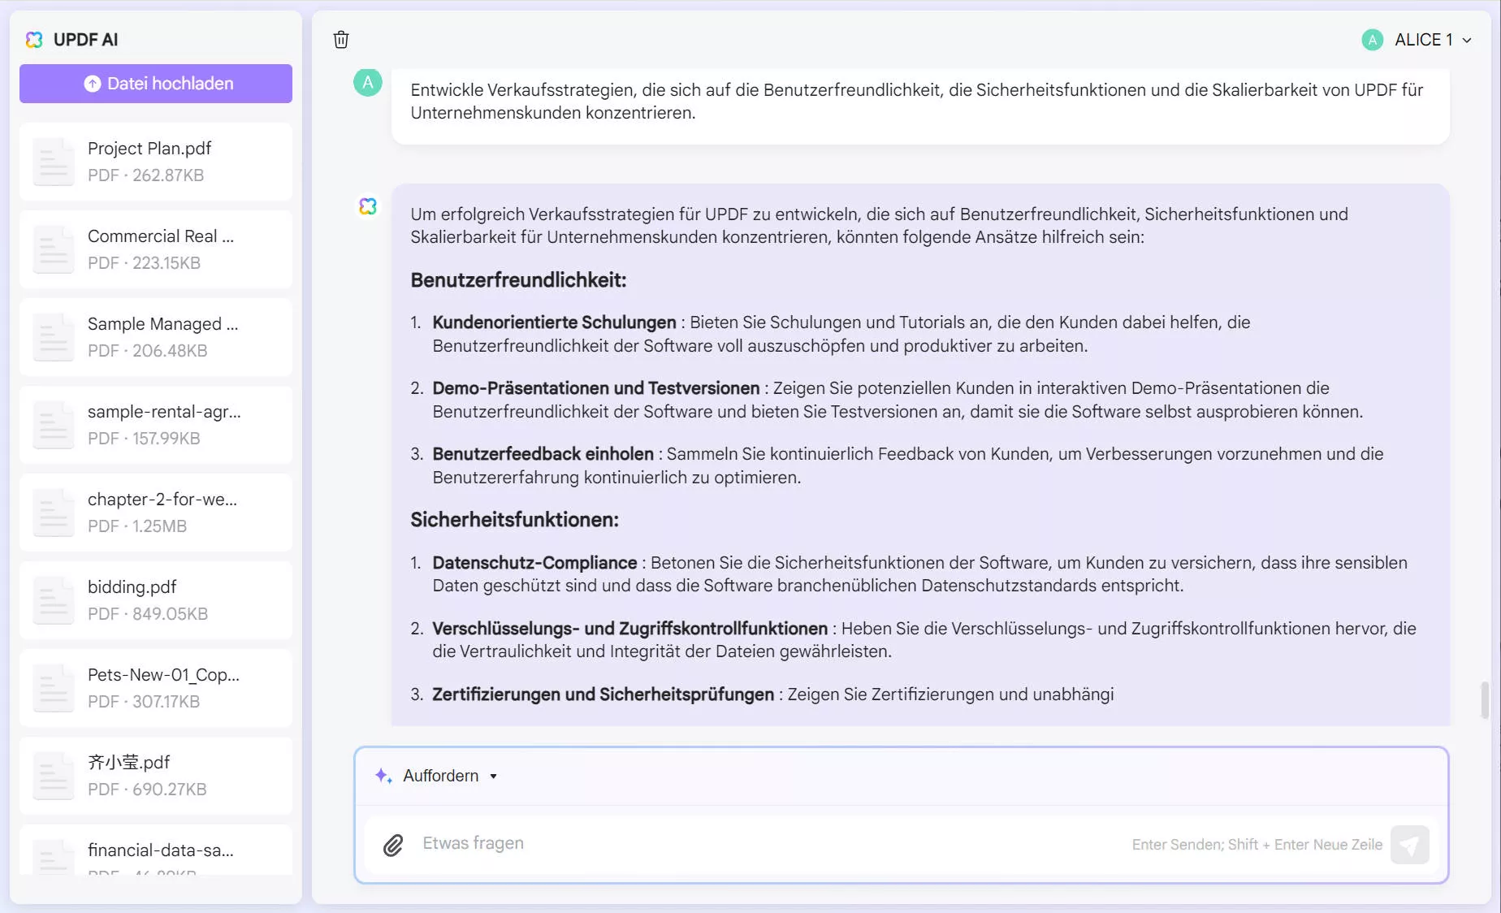Open the Auffordern prompt type dropdown
This screenshot has width=1501, height=913.
(x=493, y=777)
